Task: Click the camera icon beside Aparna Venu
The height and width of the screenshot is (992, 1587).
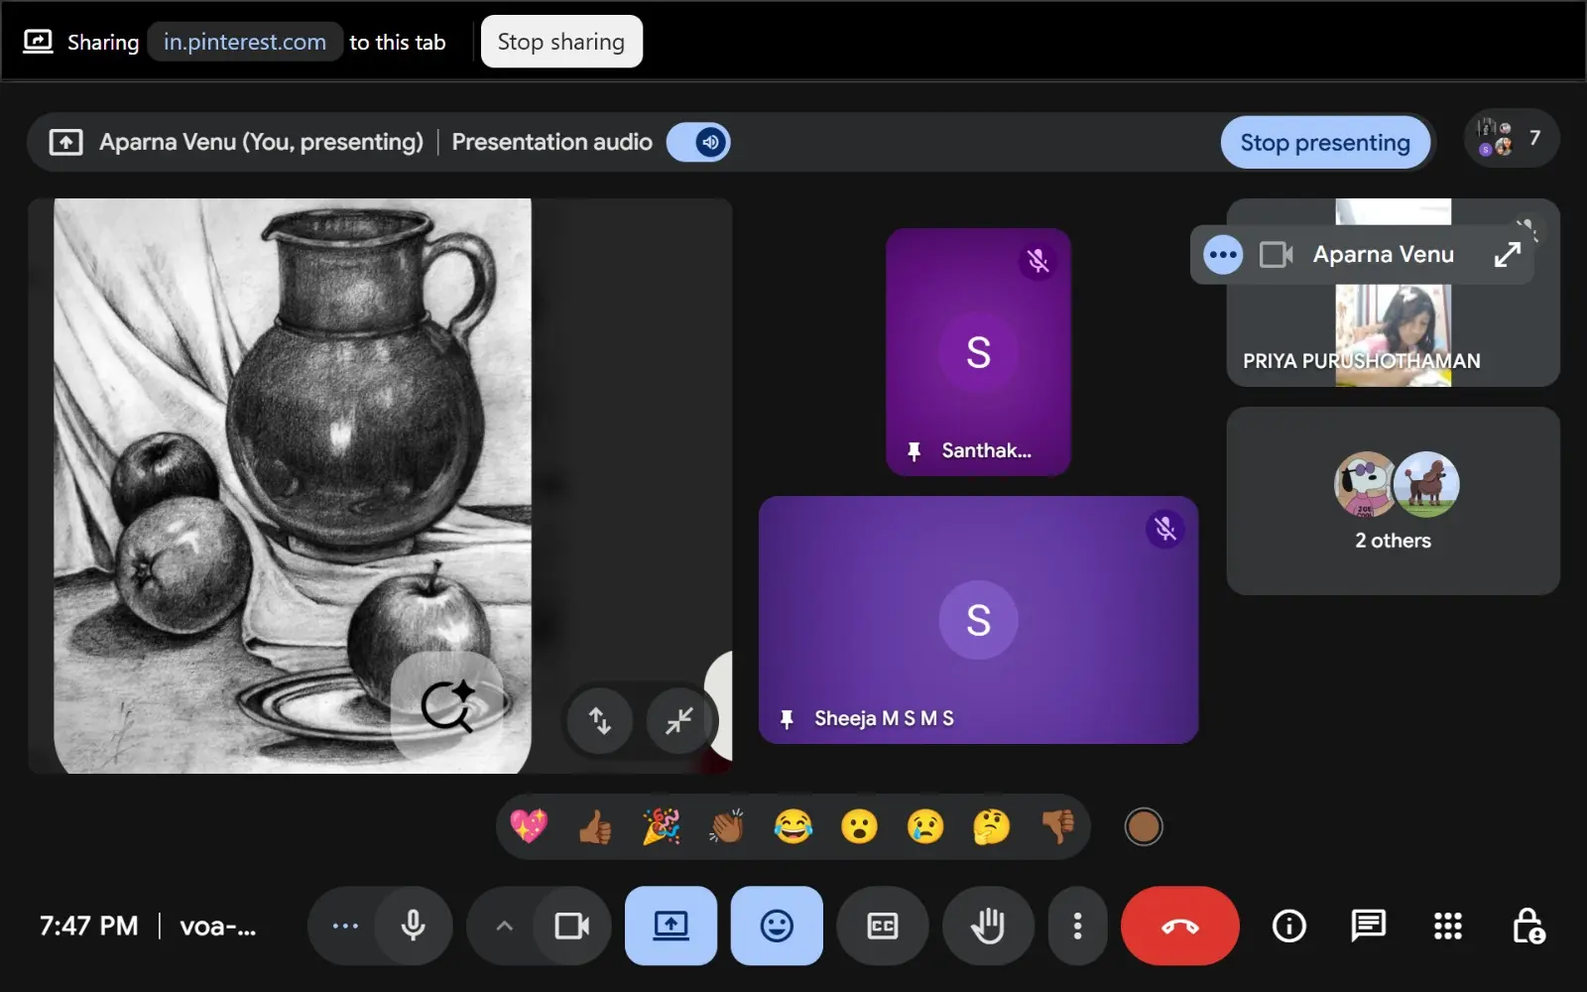Action: (1276, 255)
